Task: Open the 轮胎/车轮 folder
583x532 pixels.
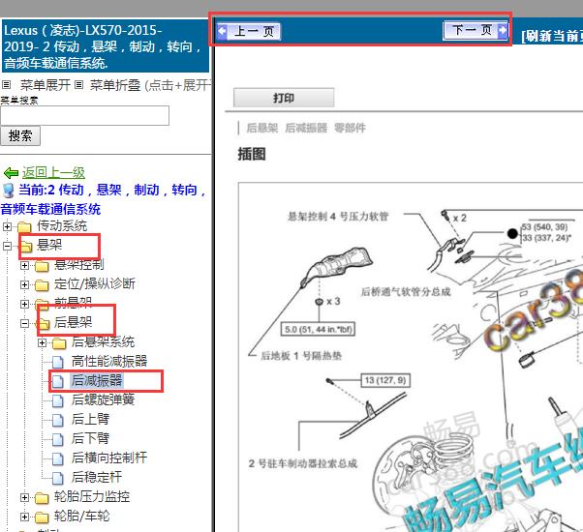Action: click(81, 516)
